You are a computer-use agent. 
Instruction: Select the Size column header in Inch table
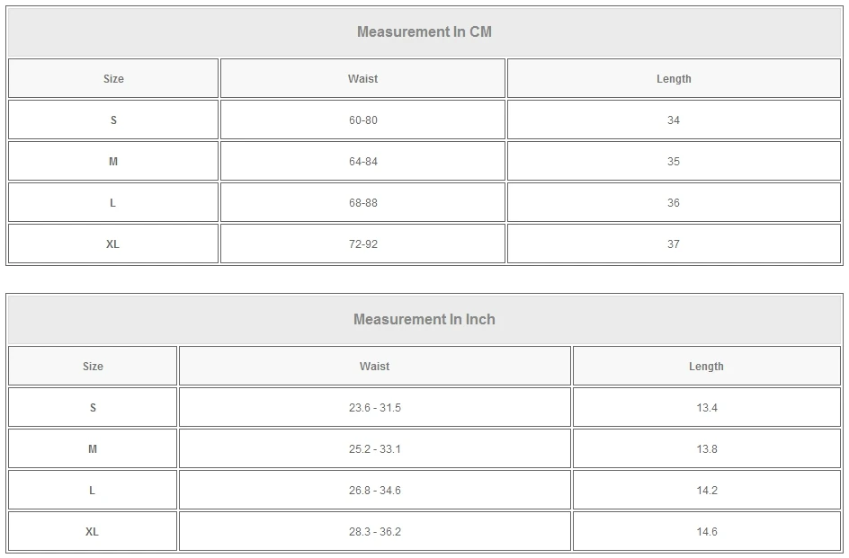point(93,367)
